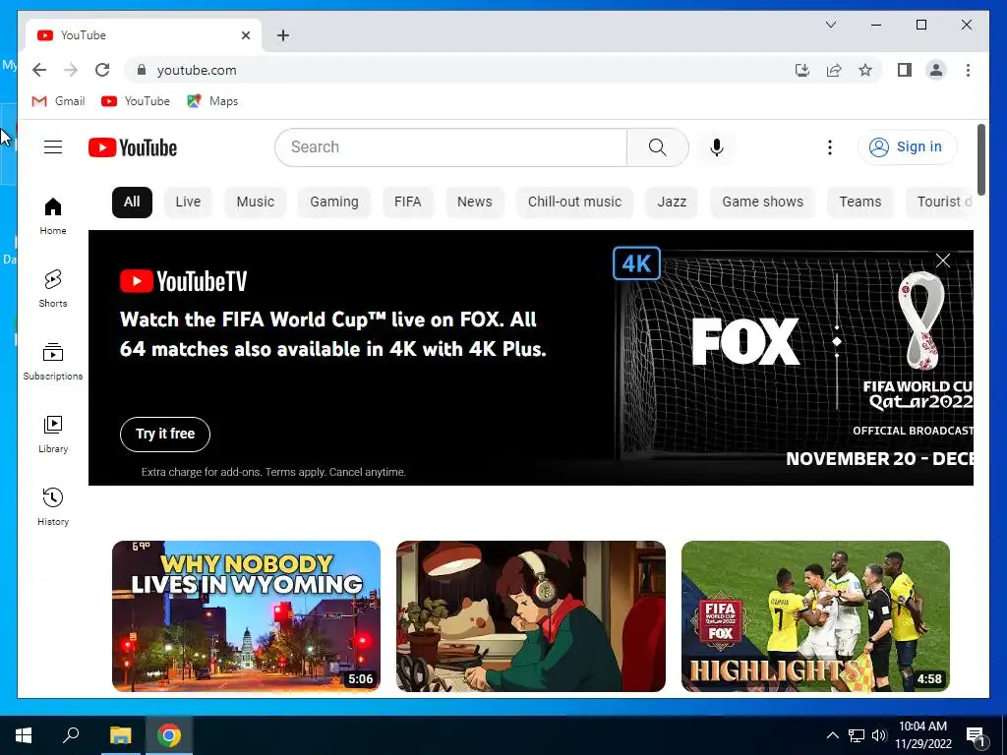Select the Live filter chip
This screenshot has height=755, width=1007.
tap(188, 202)
